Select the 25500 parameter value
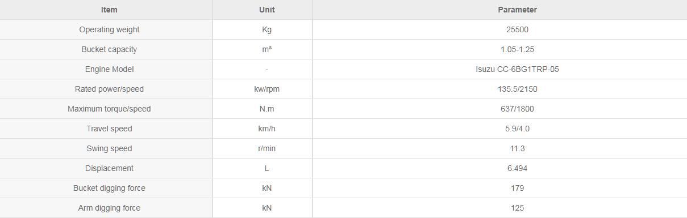The image size is (687, 218). point(517,29)
